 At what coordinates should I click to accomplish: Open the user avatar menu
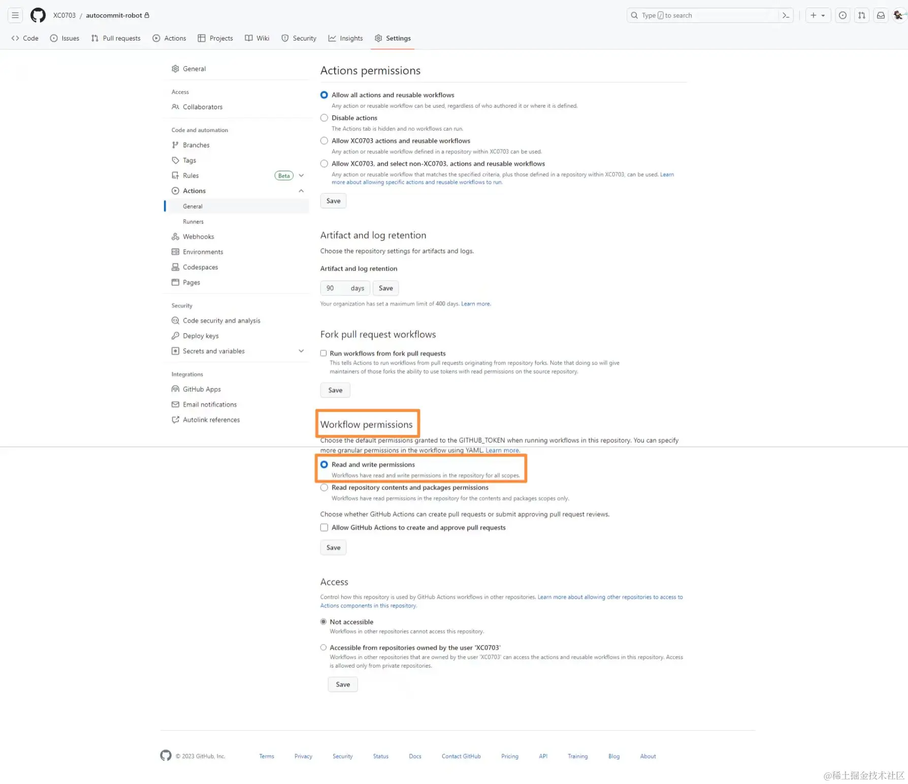pyautogui.click(x=898, y=15)
